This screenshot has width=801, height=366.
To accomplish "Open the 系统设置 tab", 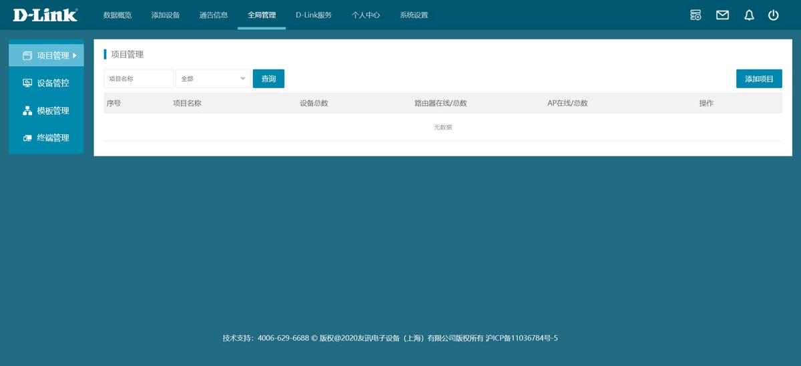I will 414,15.
